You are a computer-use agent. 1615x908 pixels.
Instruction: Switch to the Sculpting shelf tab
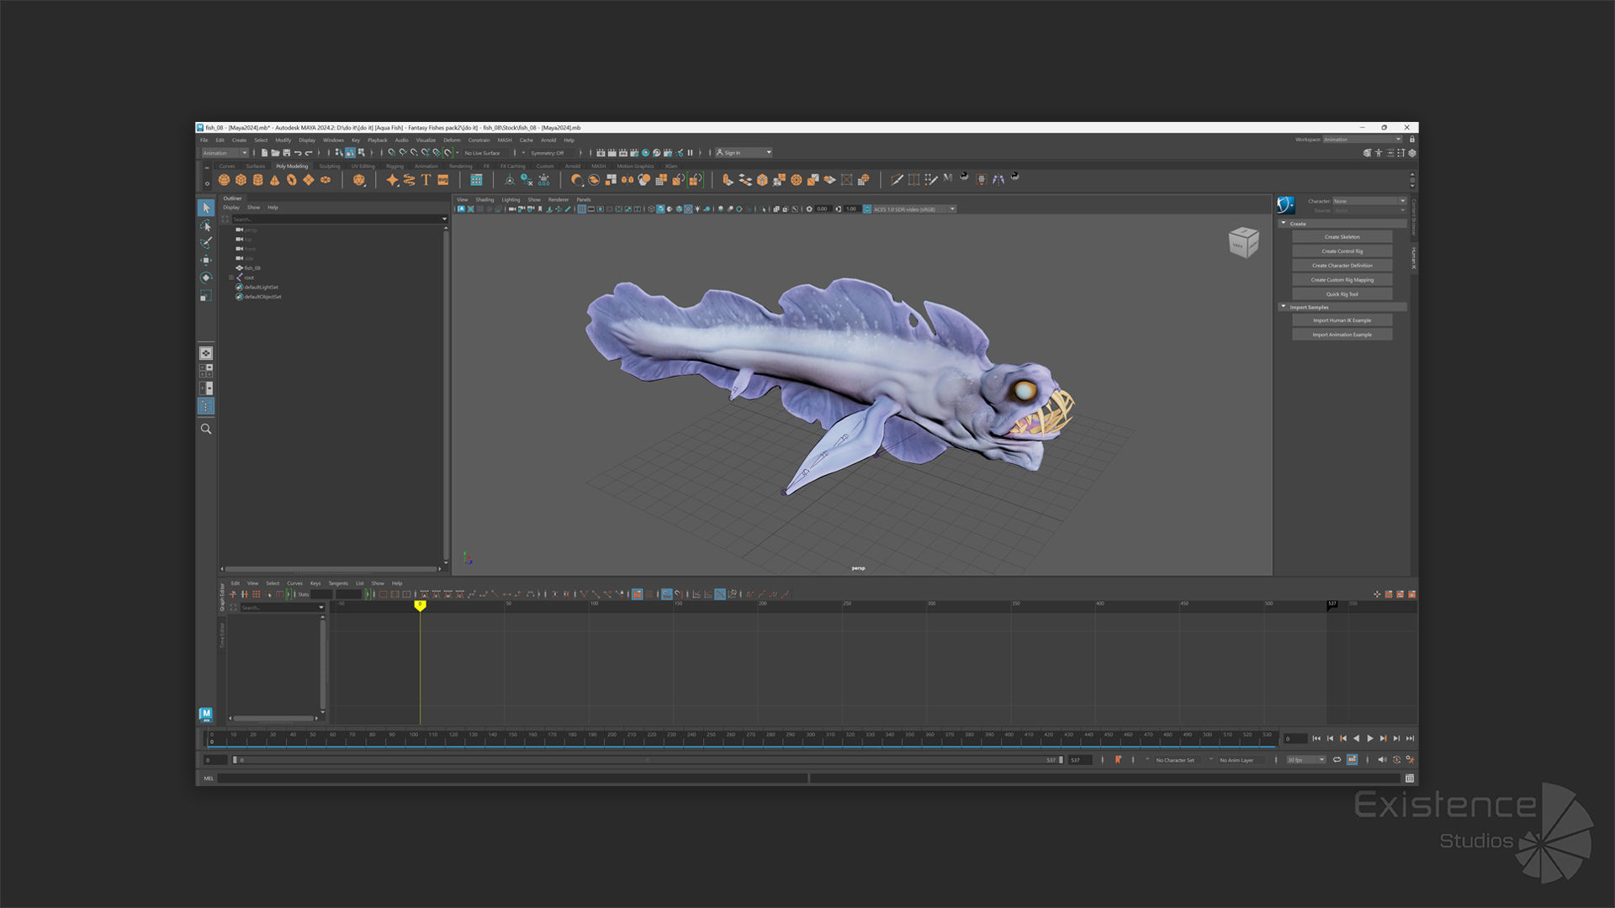tap(330, 166)
